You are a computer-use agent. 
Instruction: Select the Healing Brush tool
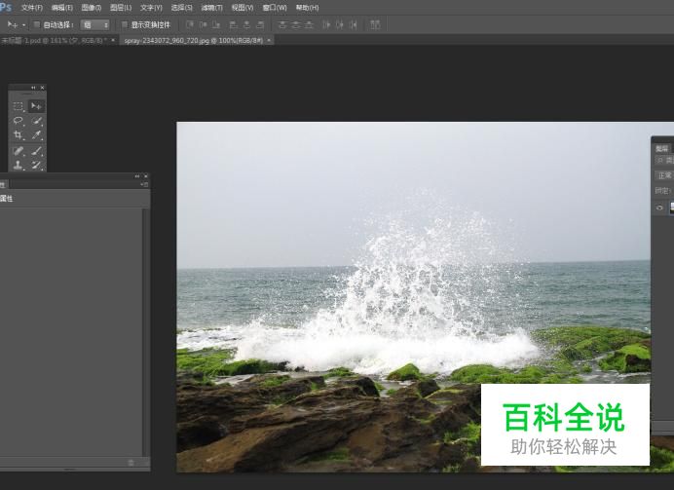tap(19, 151)
